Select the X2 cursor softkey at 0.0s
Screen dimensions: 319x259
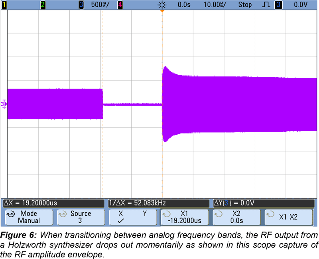click(x=236, y=217)
